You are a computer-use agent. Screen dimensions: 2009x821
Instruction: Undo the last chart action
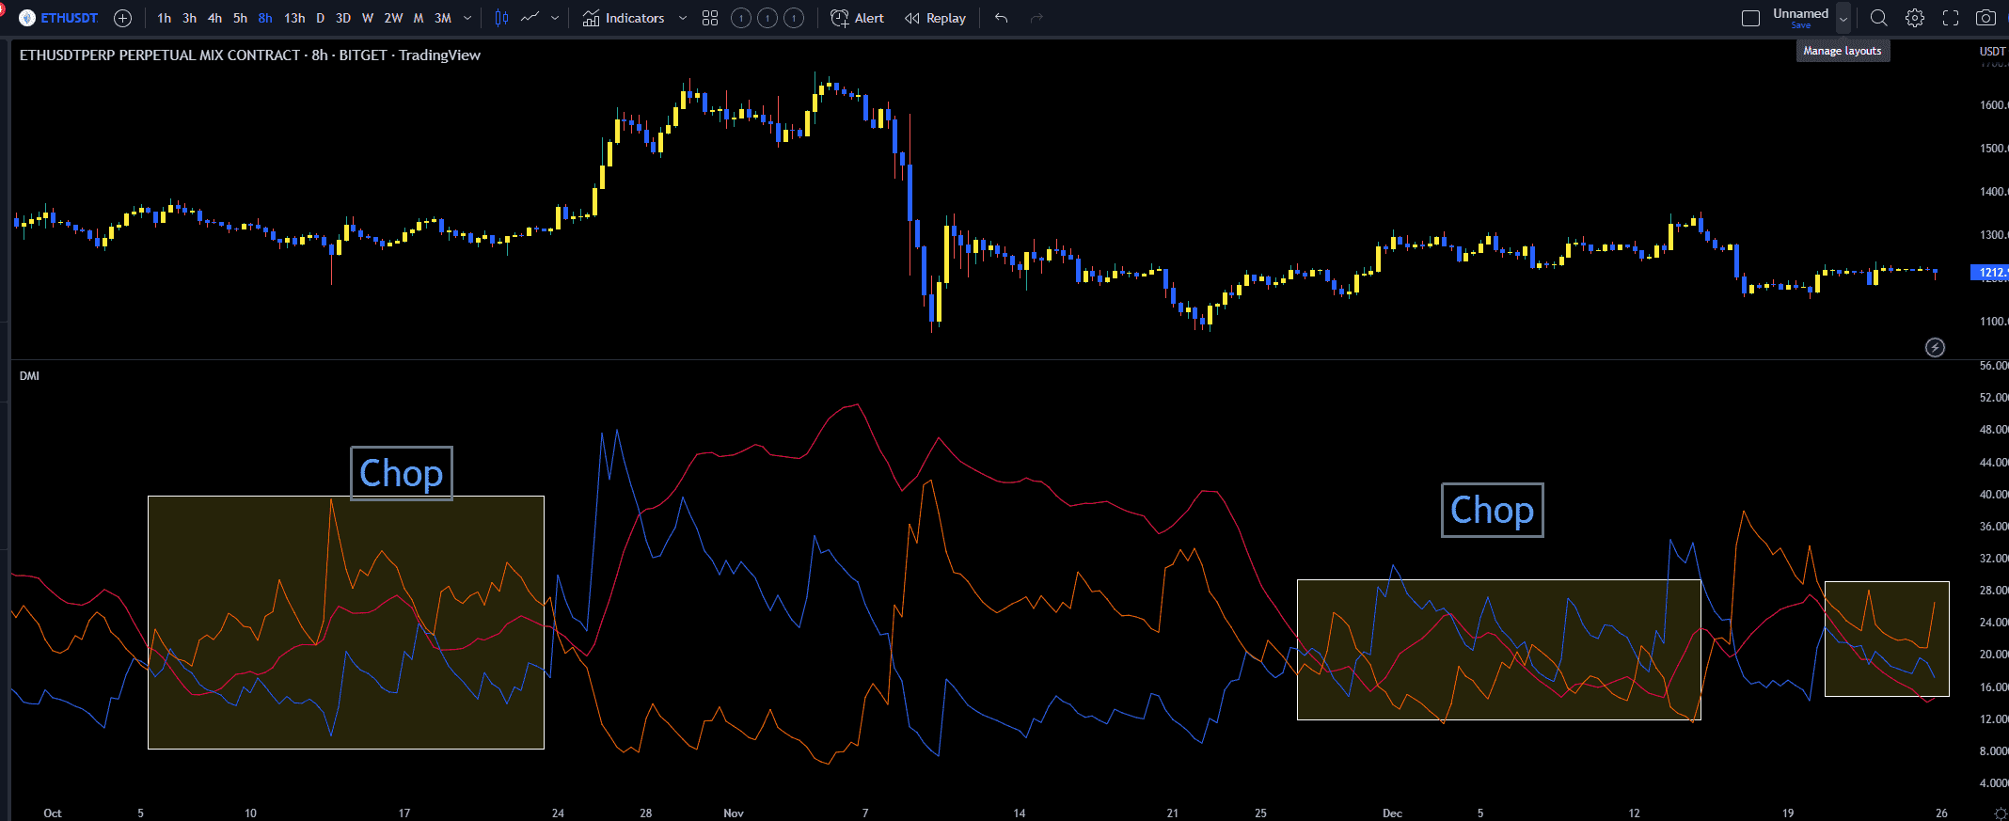(1001, 18)
